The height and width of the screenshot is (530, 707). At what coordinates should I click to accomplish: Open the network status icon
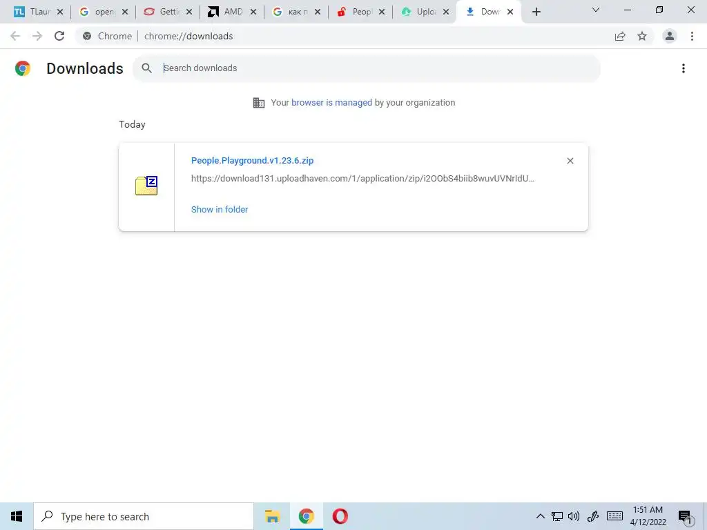click(557, 516)
